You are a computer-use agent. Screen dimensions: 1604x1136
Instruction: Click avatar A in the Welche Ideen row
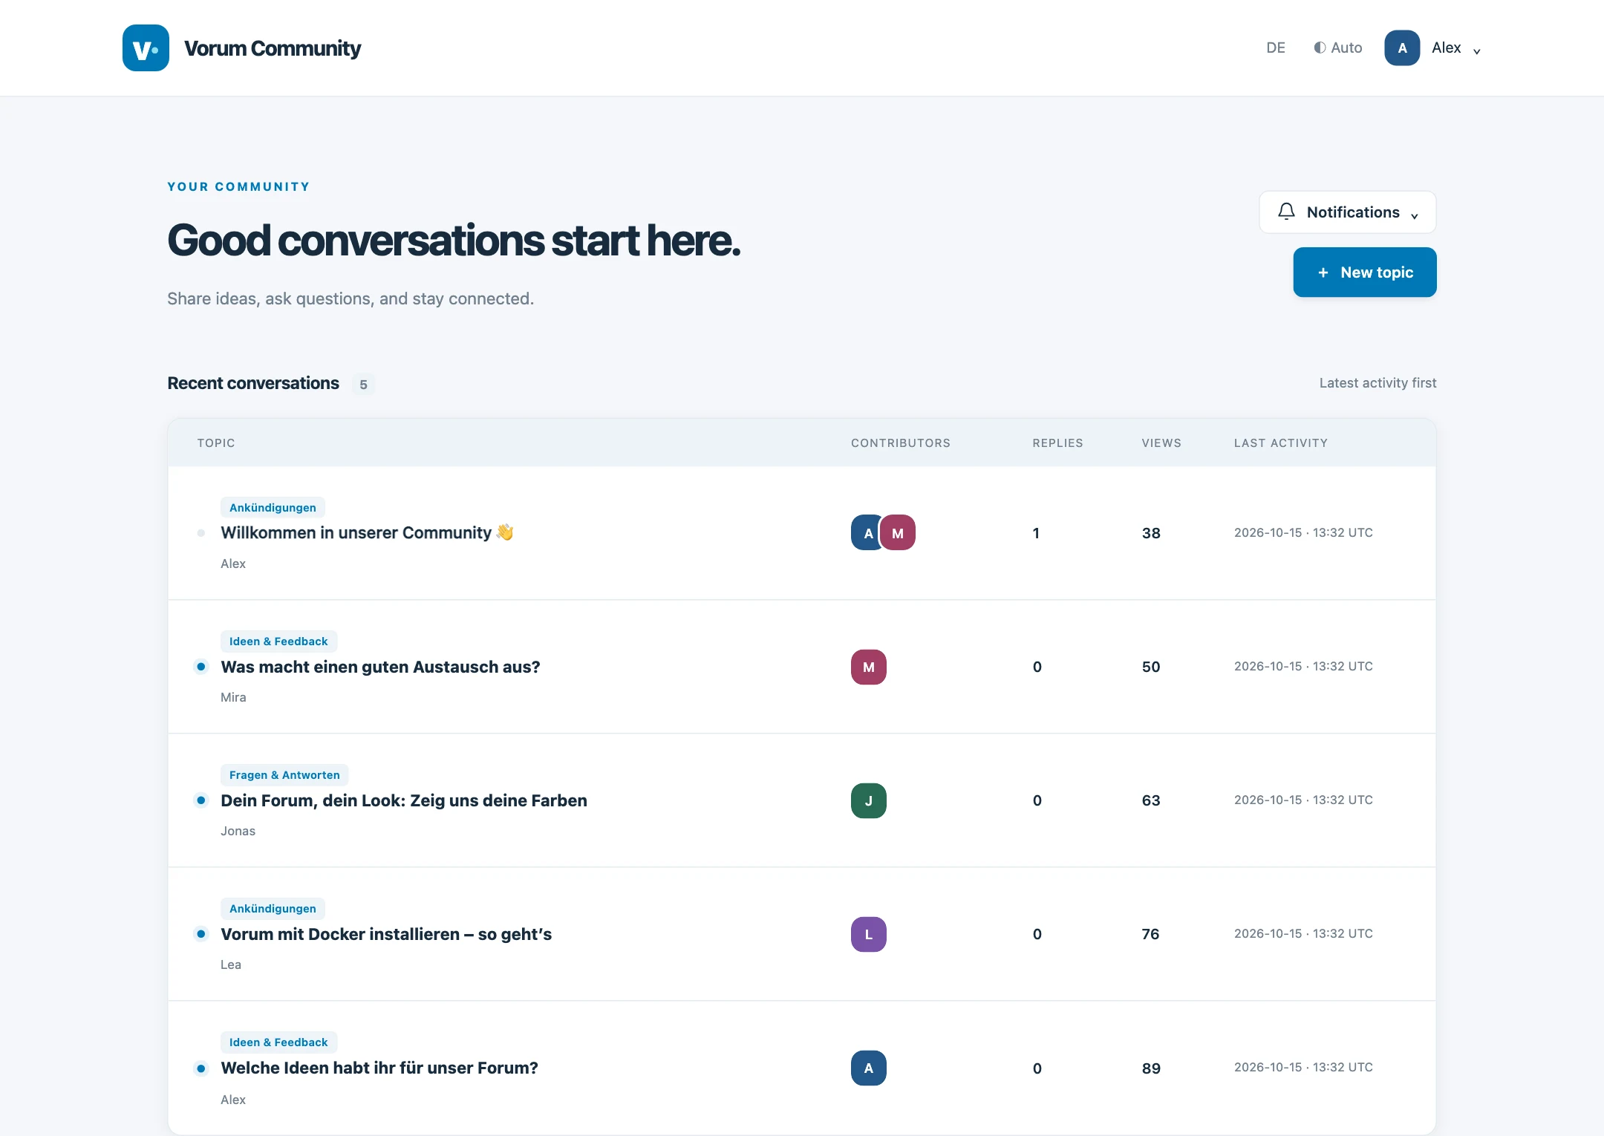tap(869, 1068)
